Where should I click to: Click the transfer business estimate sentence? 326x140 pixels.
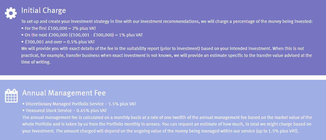pos(166,55)
